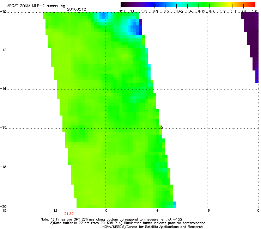Click the latitude axis label '-16'

[x=3, y=128]
